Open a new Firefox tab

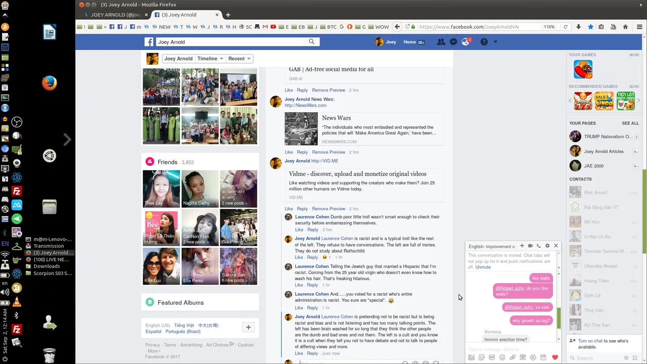pos(228,15)
